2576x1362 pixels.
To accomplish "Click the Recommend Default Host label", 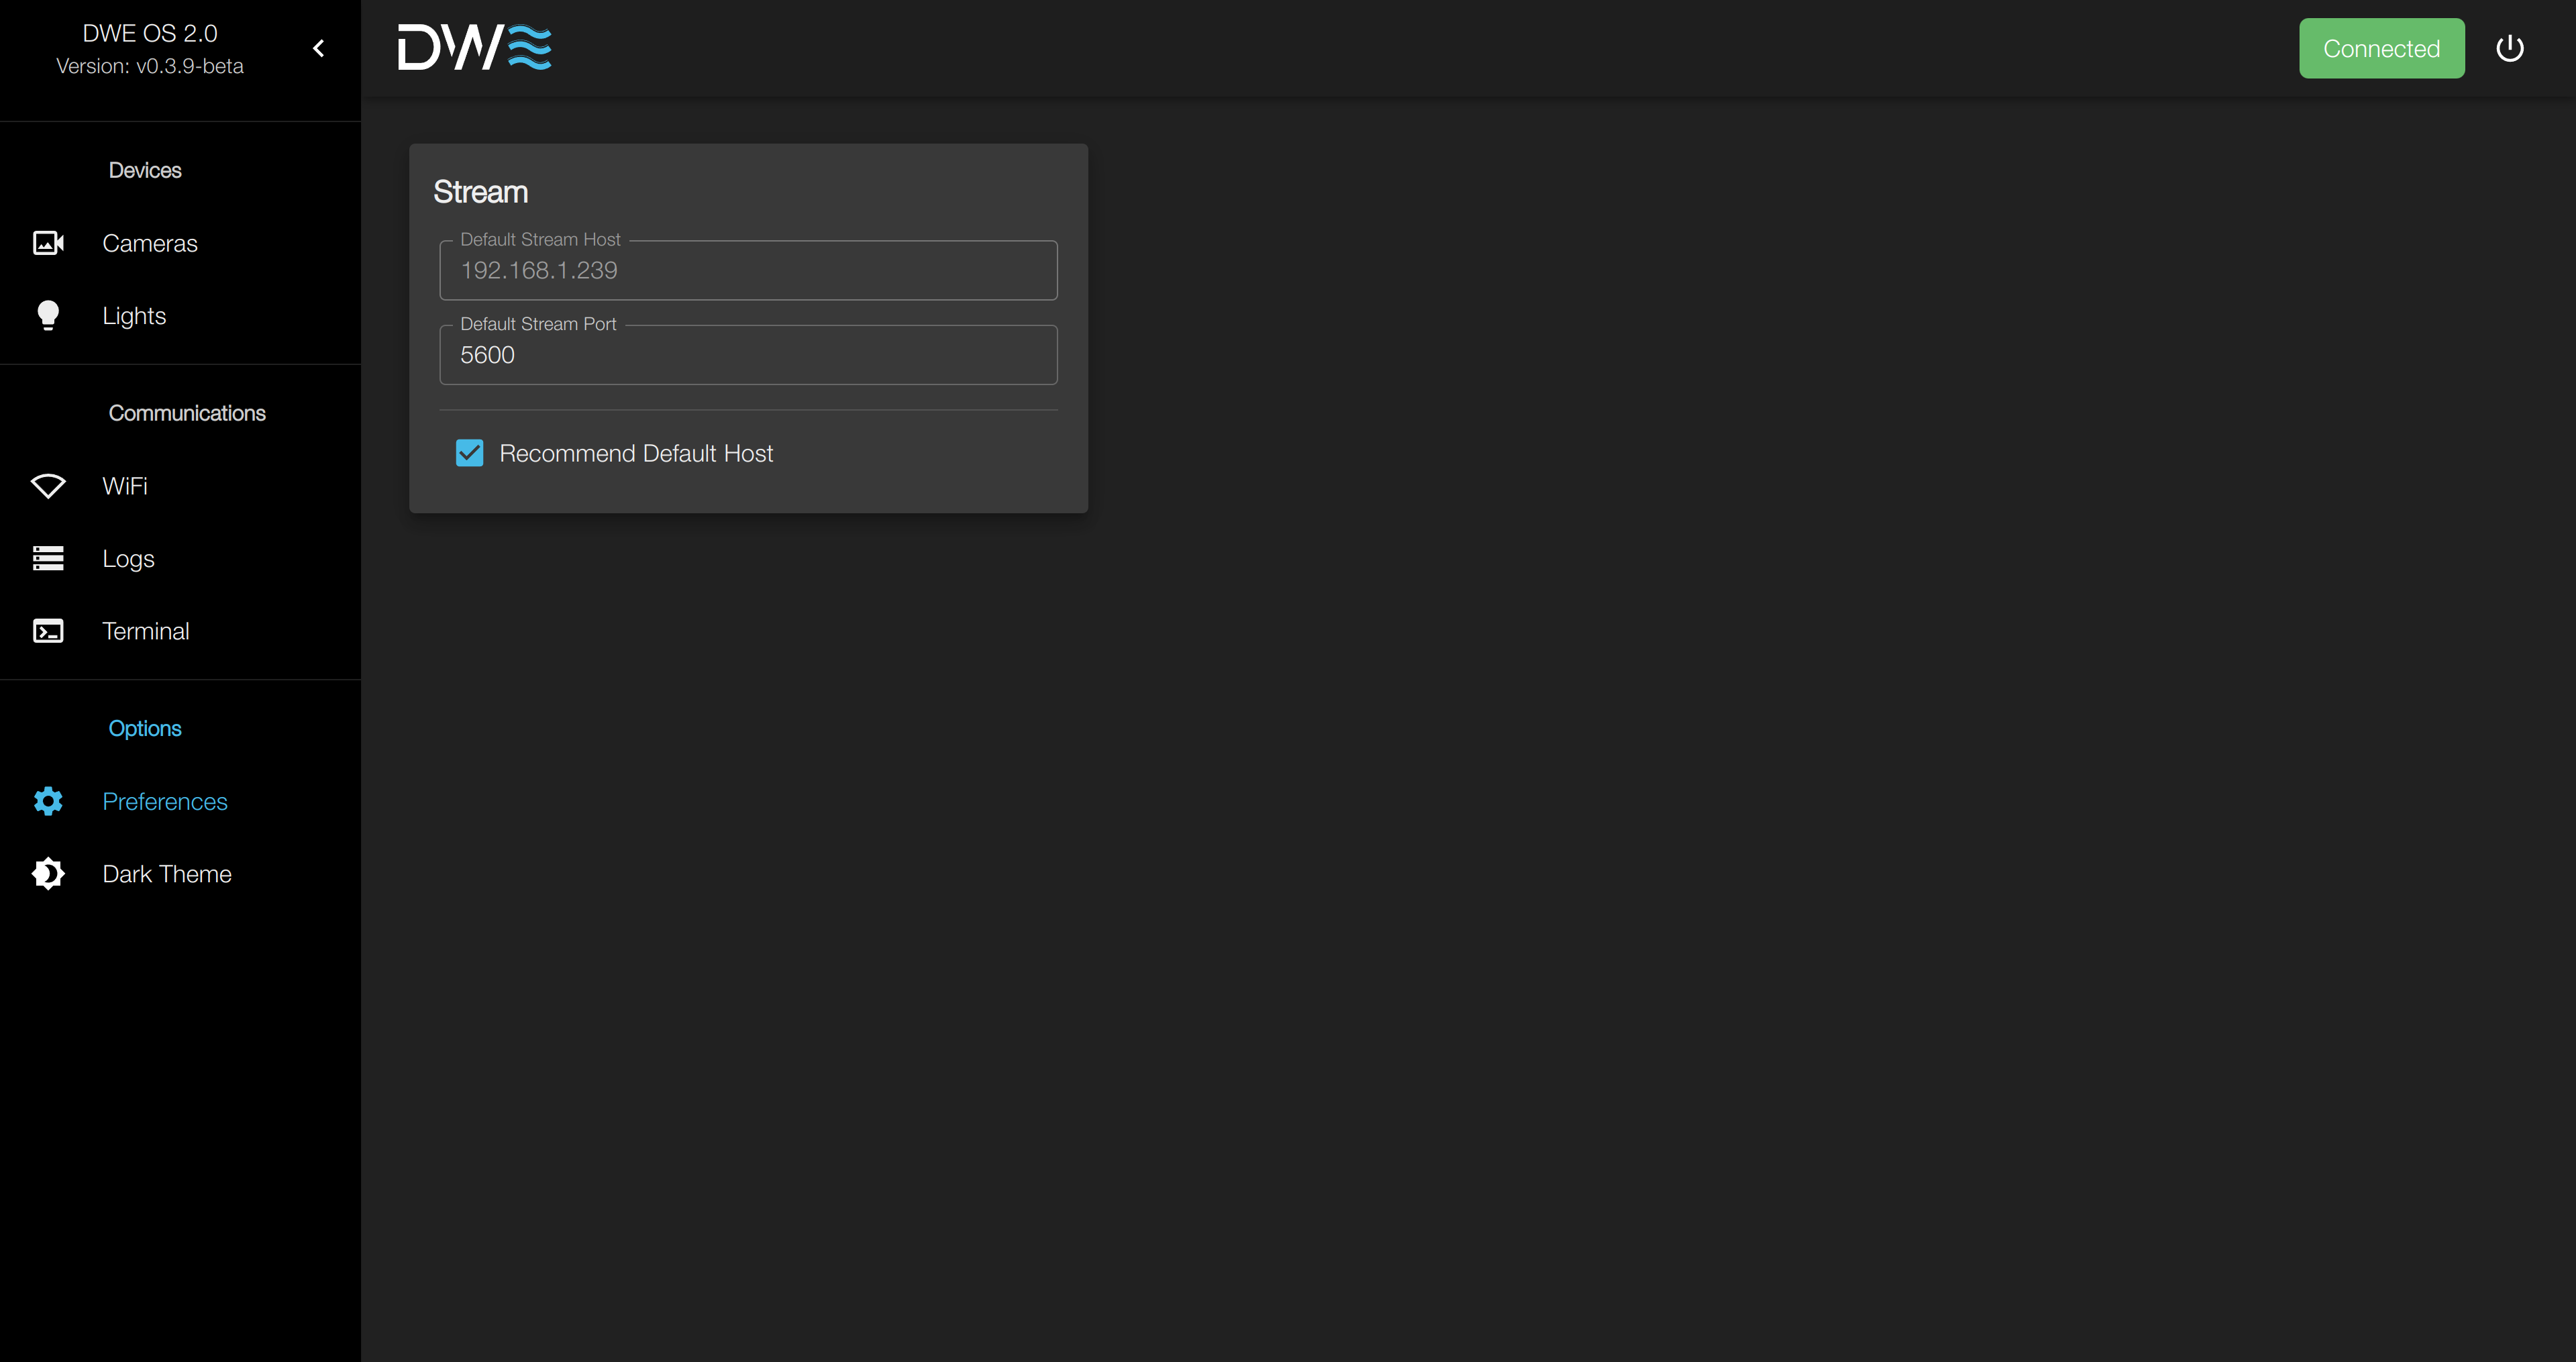I will 636,453.
